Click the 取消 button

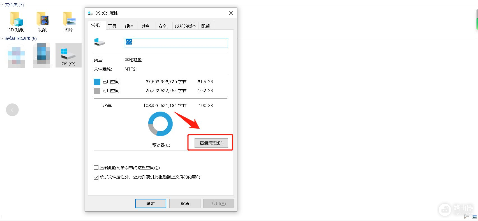coord(185,204)
